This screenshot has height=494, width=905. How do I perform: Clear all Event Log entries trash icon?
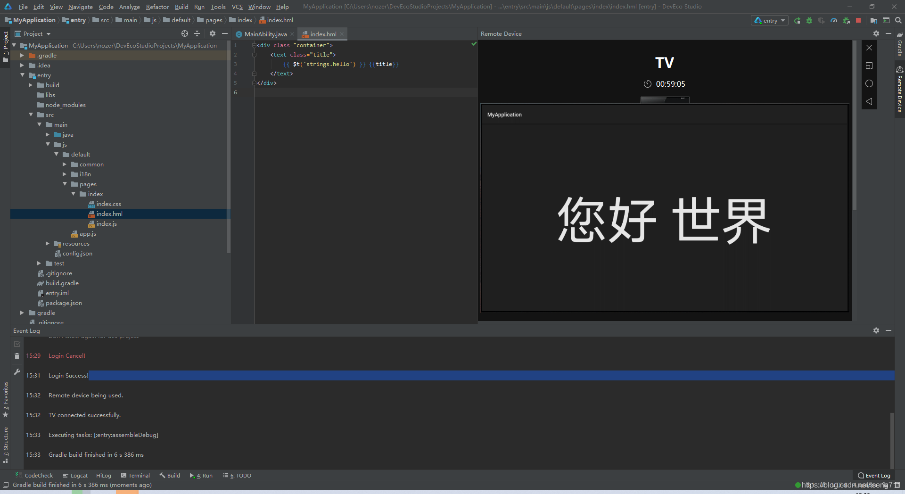coord(17,356)
